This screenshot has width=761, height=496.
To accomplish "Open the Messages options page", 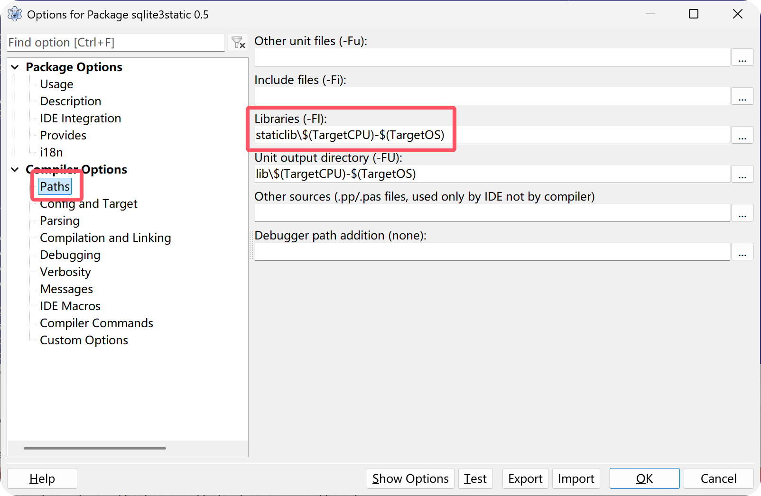I will point(66,289).
